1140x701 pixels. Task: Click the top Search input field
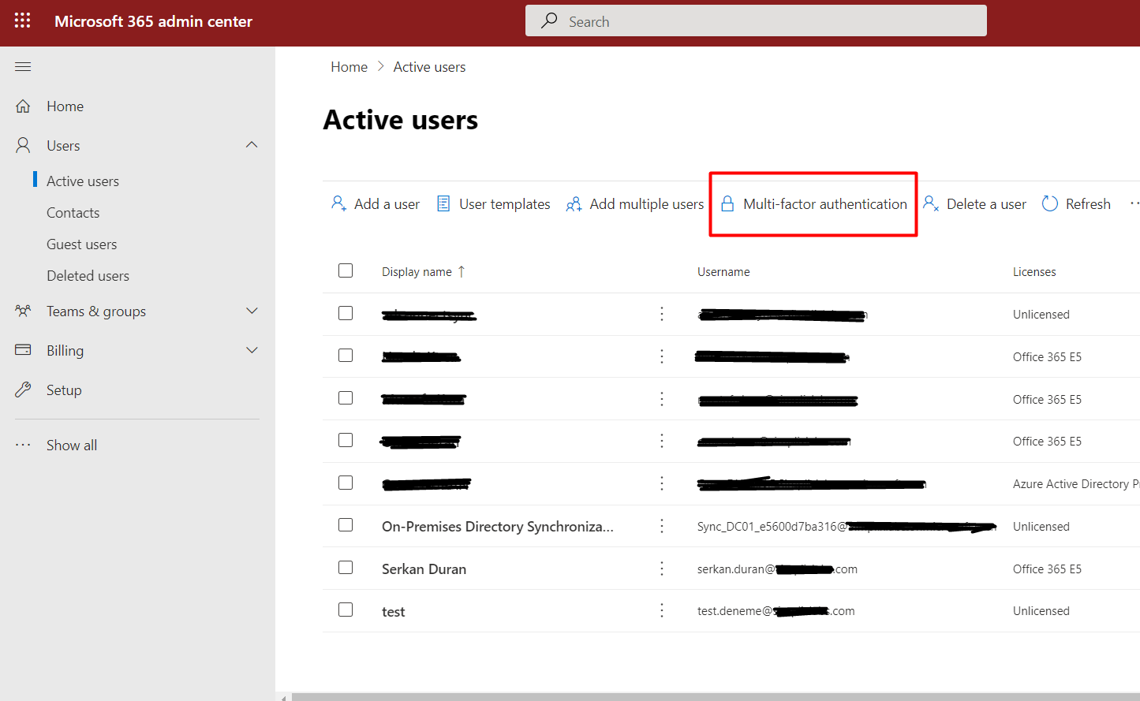pos(756,21)
